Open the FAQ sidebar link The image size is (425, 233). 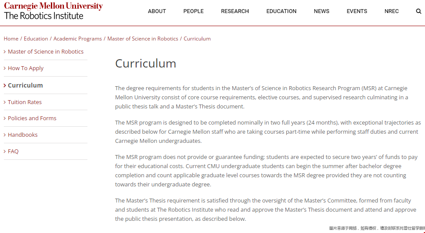(x=13, y=151)
